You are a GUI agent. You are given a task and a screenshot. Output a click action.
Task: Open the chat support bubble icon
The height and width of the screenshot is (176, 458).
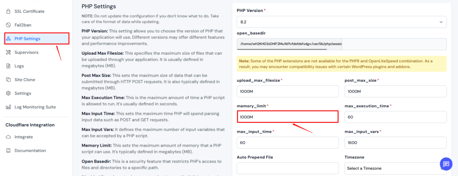(446, 164)
